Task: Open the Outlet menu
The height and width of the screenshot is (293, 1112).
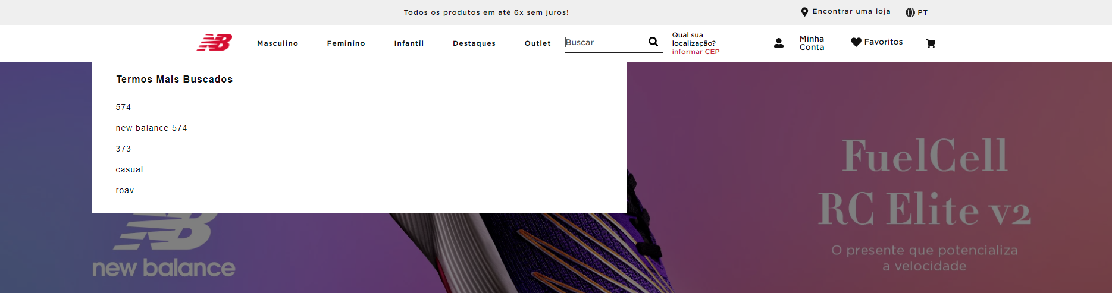Action: [x=537, y=43]
